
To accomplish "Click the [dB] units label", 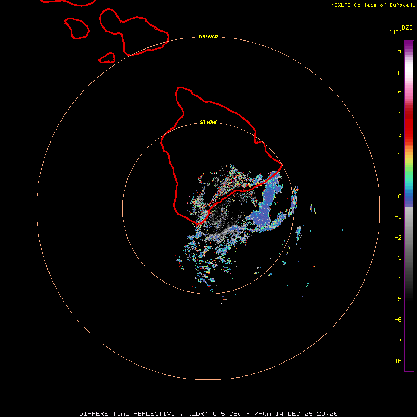I will pyautogui.click(x=396, y=32).
